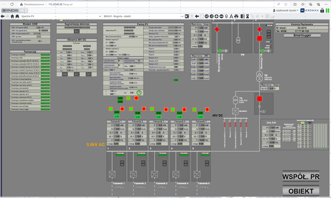Click the TS transformer symbol
331x198 pixels.
[235, 100]
